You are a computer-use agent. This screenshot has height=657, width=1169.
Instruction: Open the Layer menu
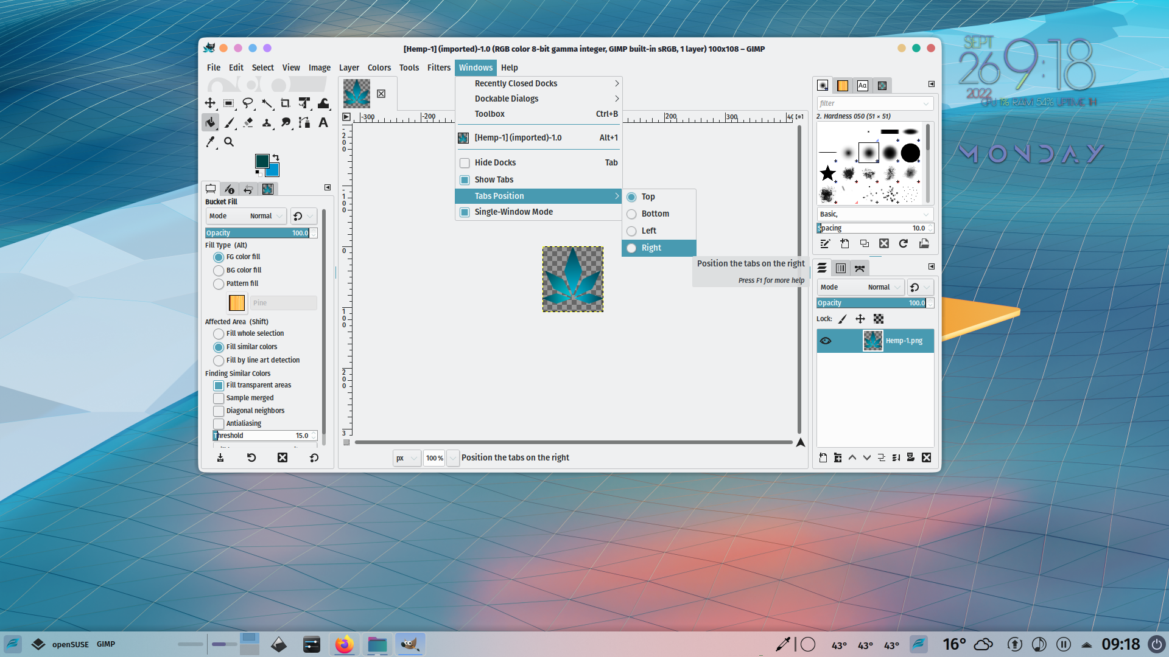click(x=349, y=68)
